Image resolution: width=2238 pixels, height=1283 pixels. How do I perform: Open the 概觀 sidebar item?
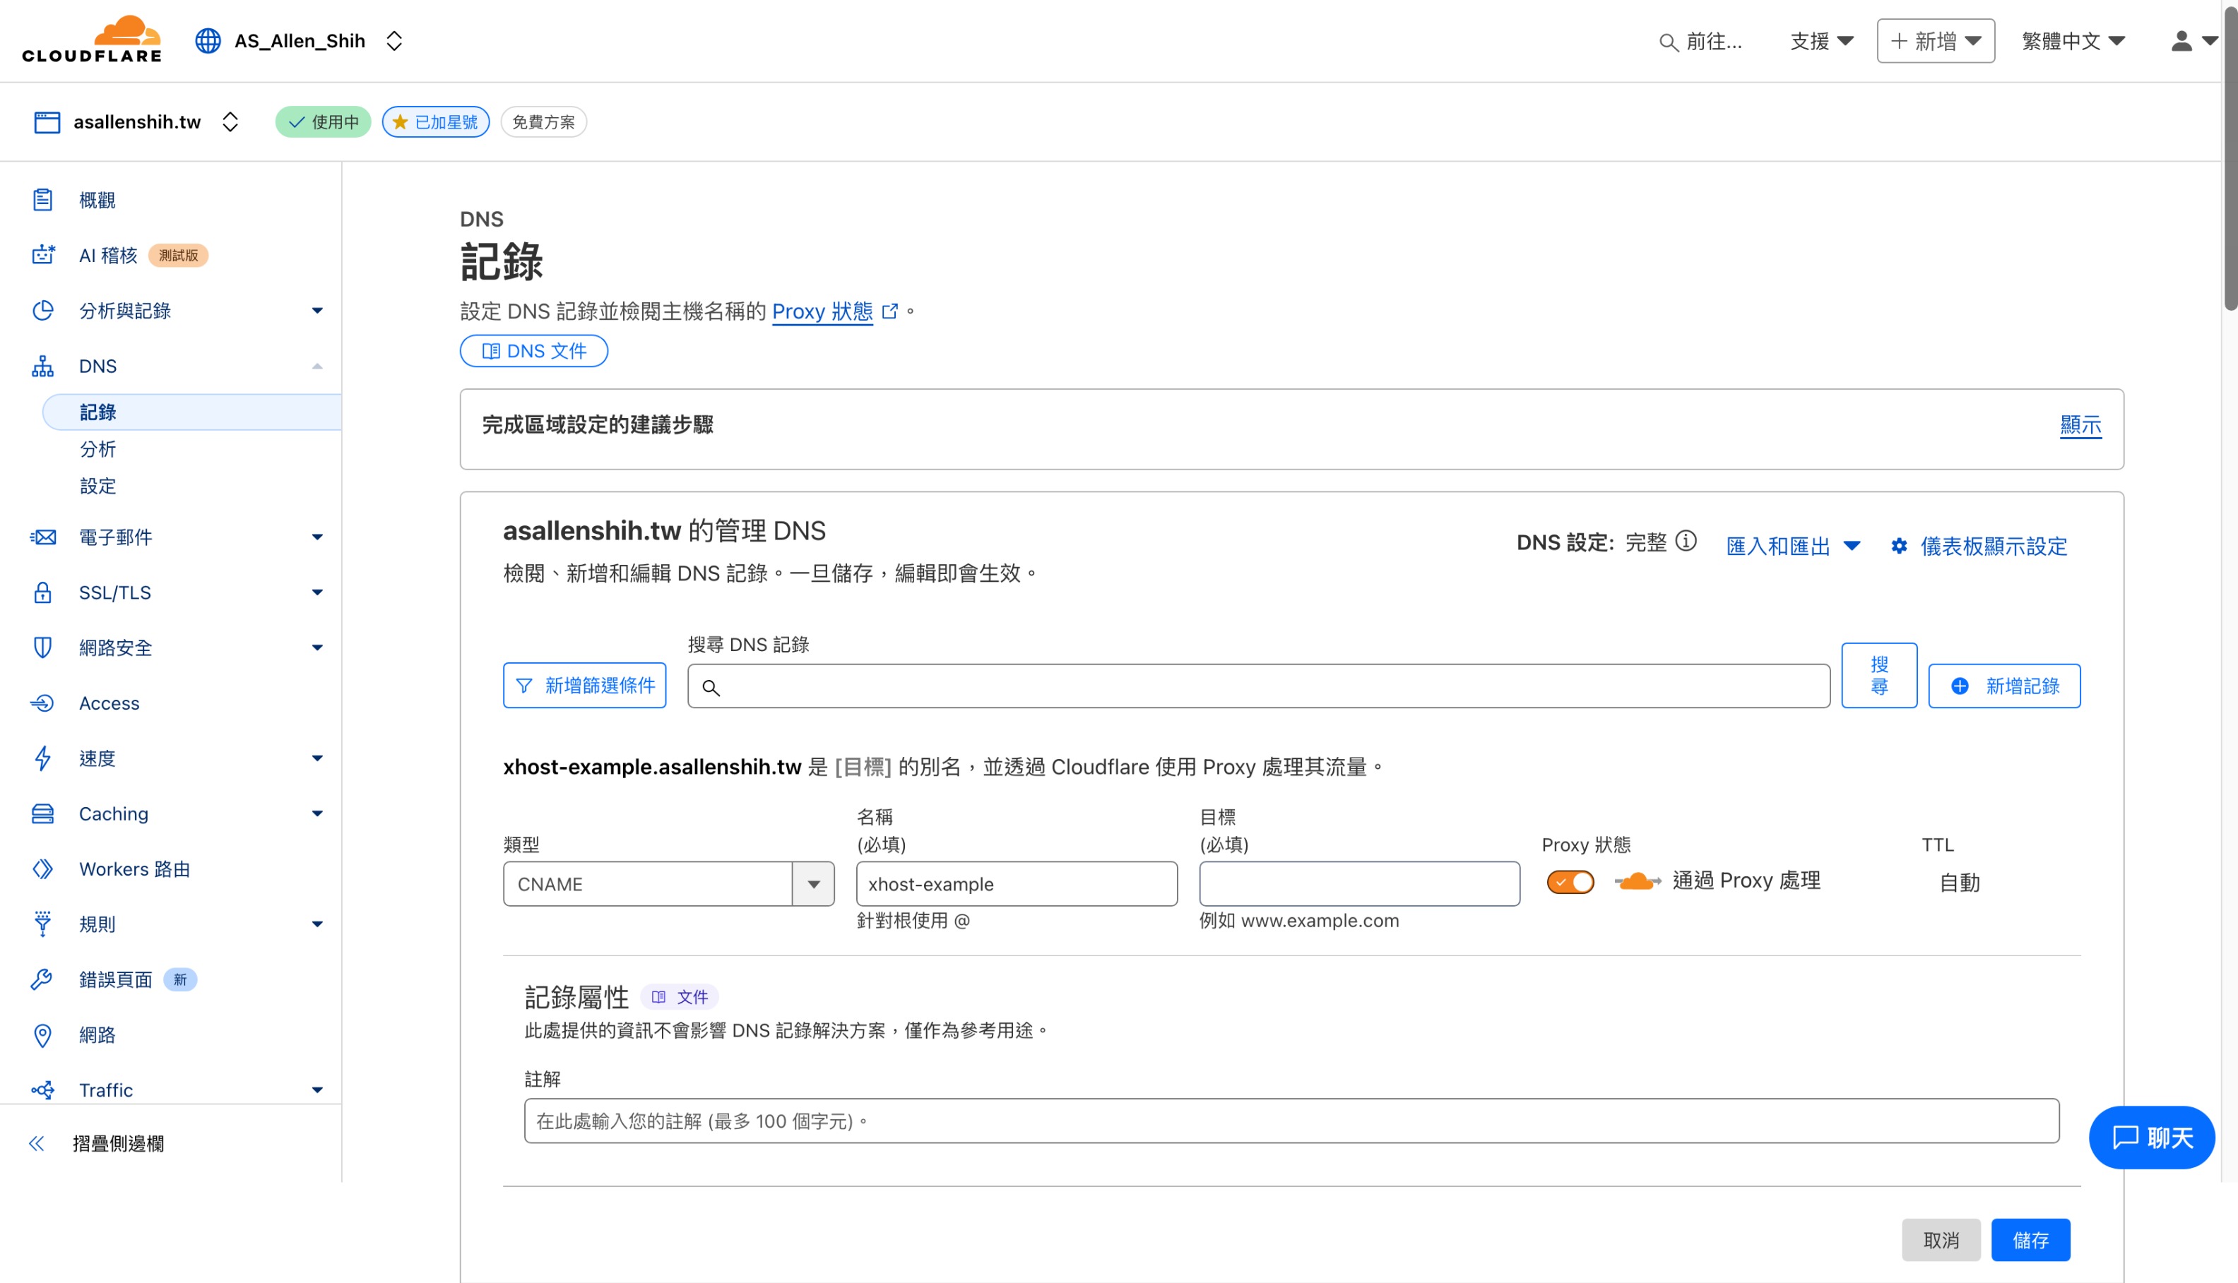97,200
